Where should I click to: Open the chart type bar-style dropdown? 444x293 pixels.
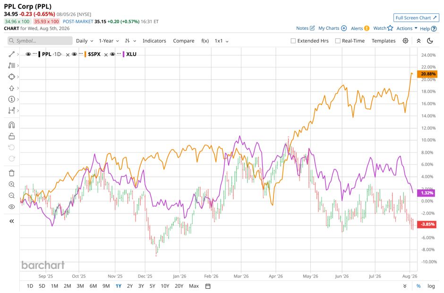pos(130,41)
